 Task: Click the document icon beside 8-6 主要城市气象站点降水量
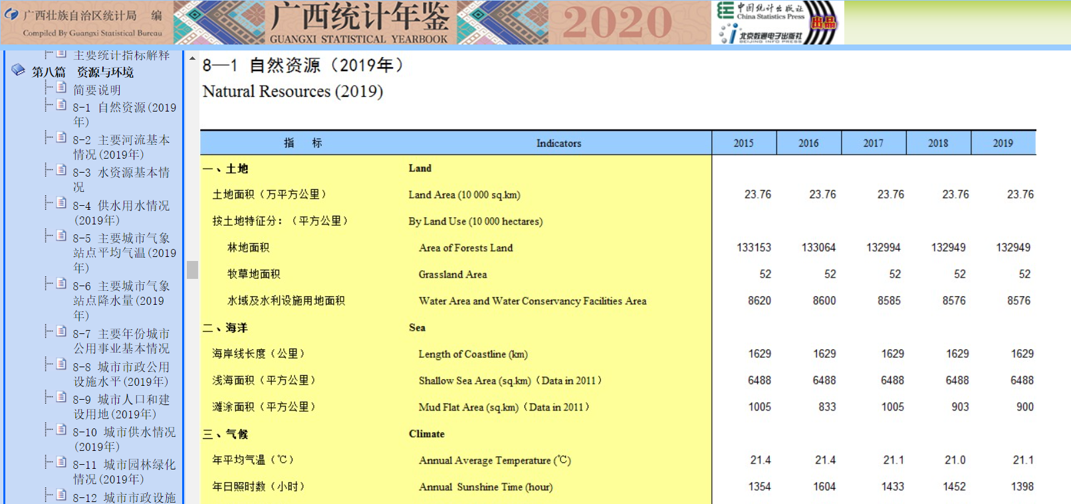[x=61, y=284]
